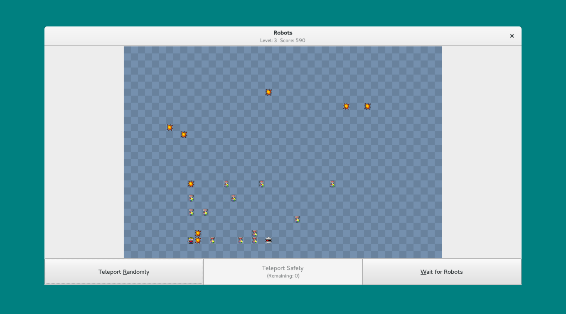
Task: Close the Robots game window
Action: (x=512, y=36)
